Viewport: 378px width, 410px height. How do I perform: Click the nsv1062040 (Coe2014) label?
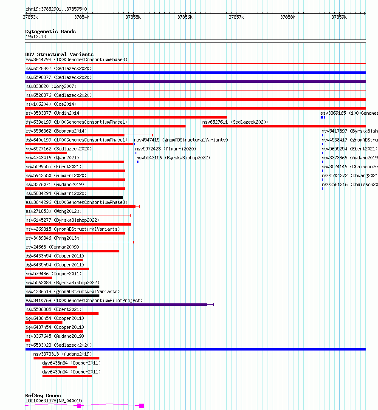point(51,104)
